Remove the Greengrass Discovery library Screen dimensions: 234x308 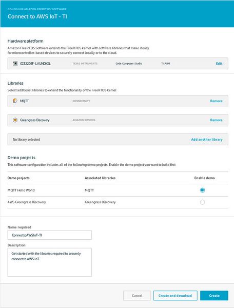(x=216, y=120)
